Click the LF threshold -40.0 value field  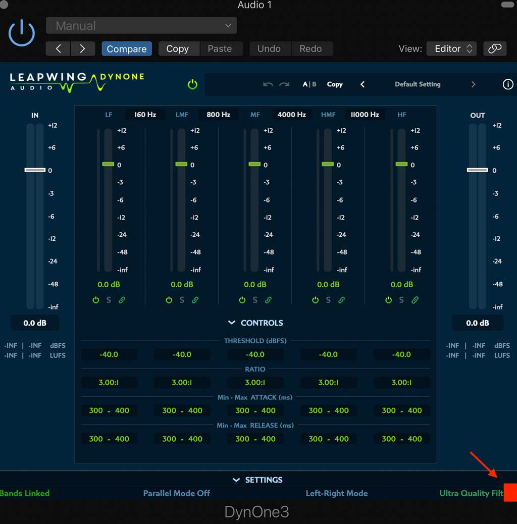[109, 354]
